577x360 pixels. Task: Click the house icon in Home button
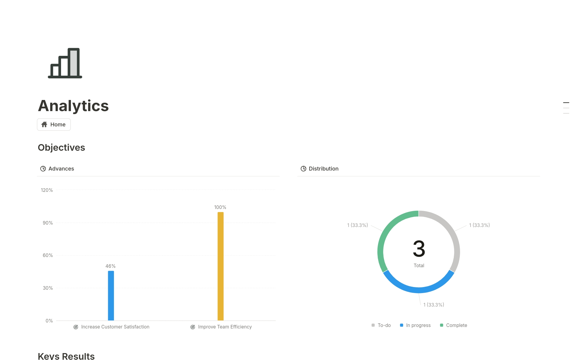coord(44,124)
